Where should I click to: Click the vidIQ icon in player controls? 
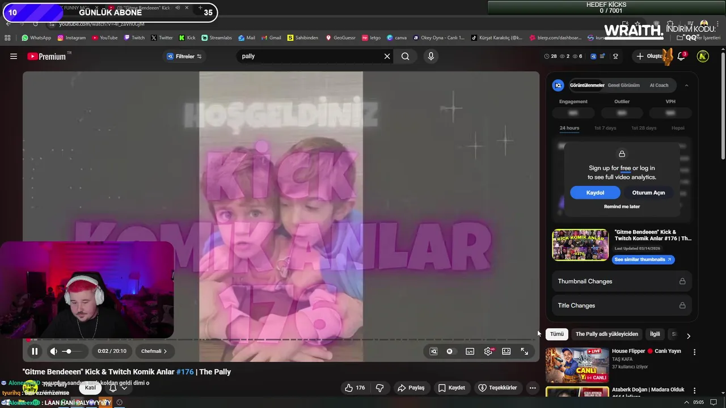click(434, 351)
